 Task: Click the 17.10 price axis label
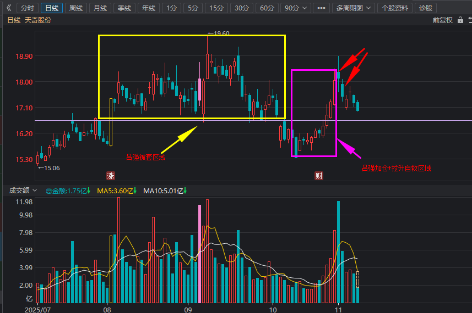[24, 108]
